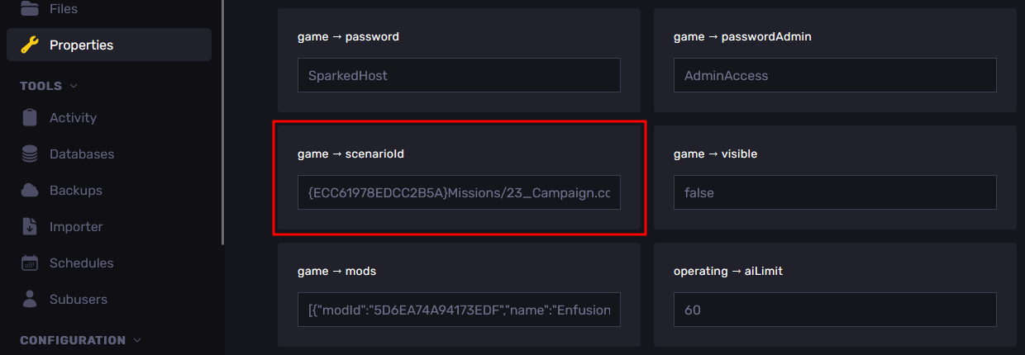Open the Databases sidebar link
1025x355 pixels.
81,154
